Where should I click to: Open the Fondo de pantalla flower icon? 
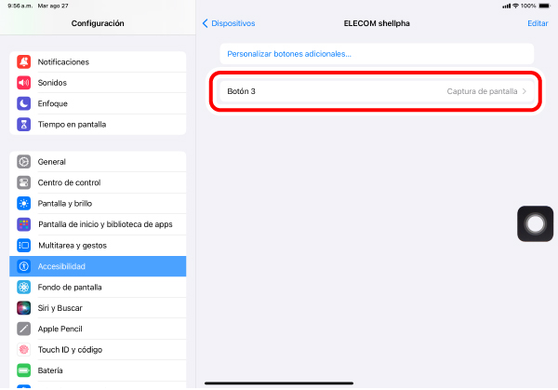pyautogui.click(x=24, y=287)
